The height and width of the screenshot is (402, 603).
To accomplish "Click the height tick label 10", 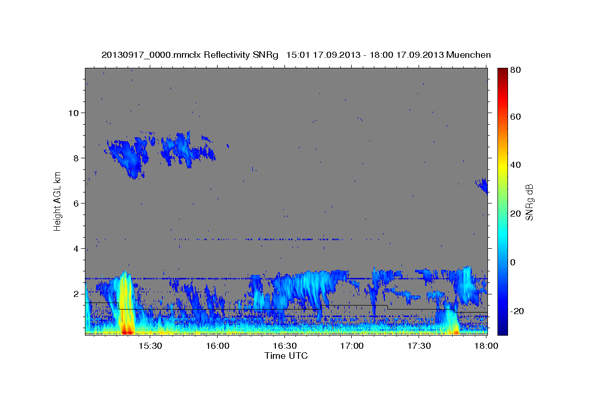I will click(73, 113).
